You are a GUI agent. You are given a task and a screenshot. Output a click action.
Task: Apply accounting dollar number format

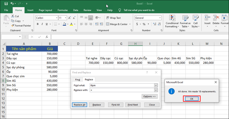point(137,24)
